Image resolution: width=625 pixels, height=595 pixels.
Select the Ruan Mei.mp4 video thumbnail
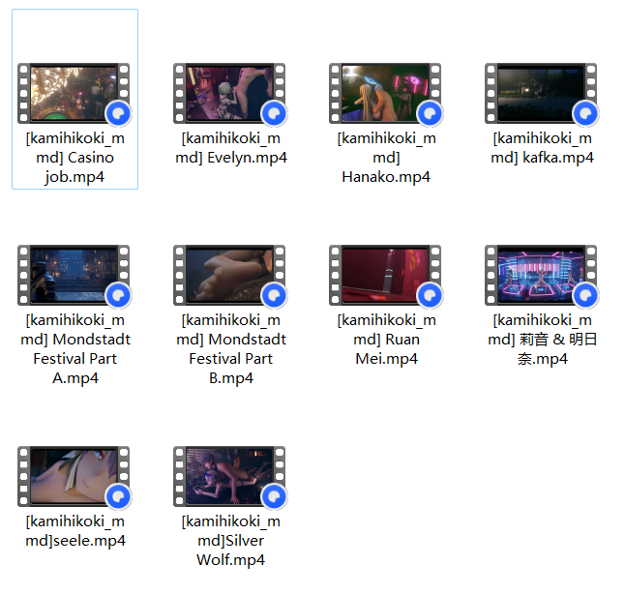(x=385, y=275)
